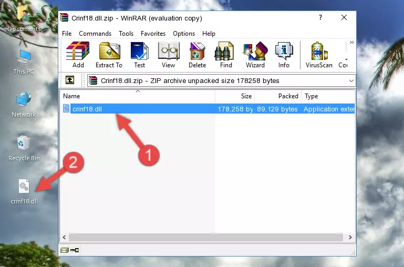The image size is (404, 267).
Task: Close the WinRAR window
Action: 344,17
